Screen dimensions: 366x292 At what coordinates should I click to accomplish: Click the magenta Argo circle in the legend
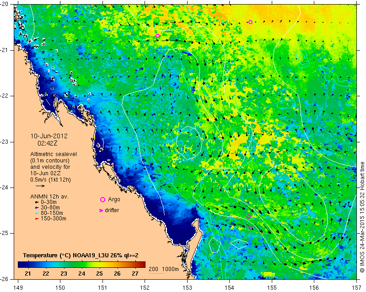pos(102,199)
